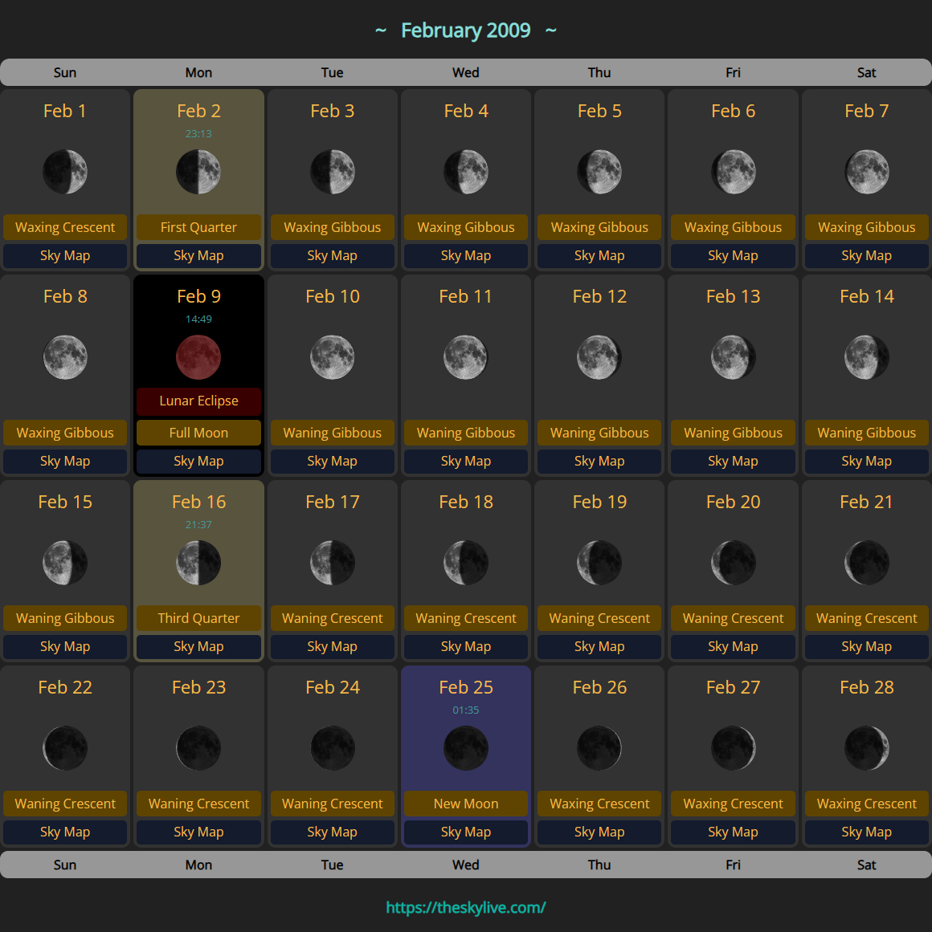Open theskylive.com link at the bottom
Screen dimensions: 932x932
click(466, 907)
